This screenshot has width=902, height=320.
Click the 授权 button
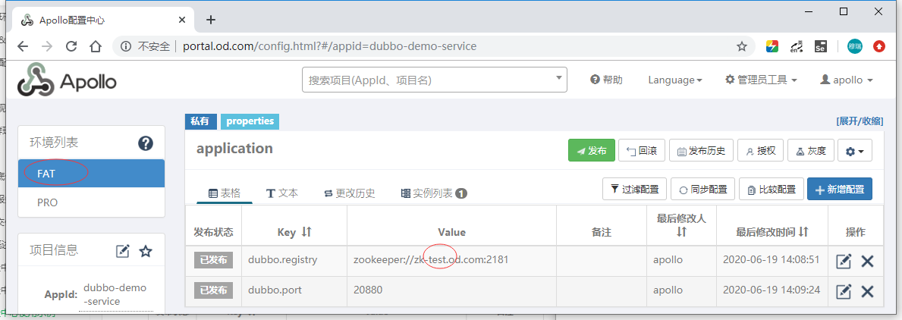[760, 150]
